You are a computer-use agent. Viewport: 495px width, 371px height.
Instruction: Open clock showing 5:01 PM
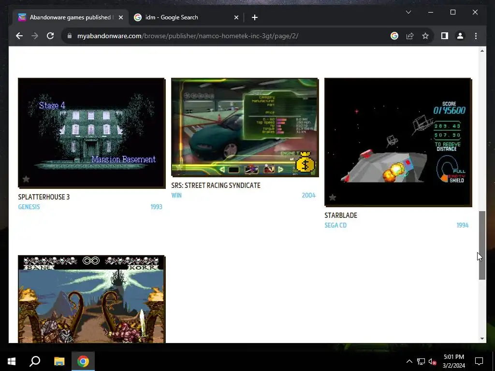[453, 361]
